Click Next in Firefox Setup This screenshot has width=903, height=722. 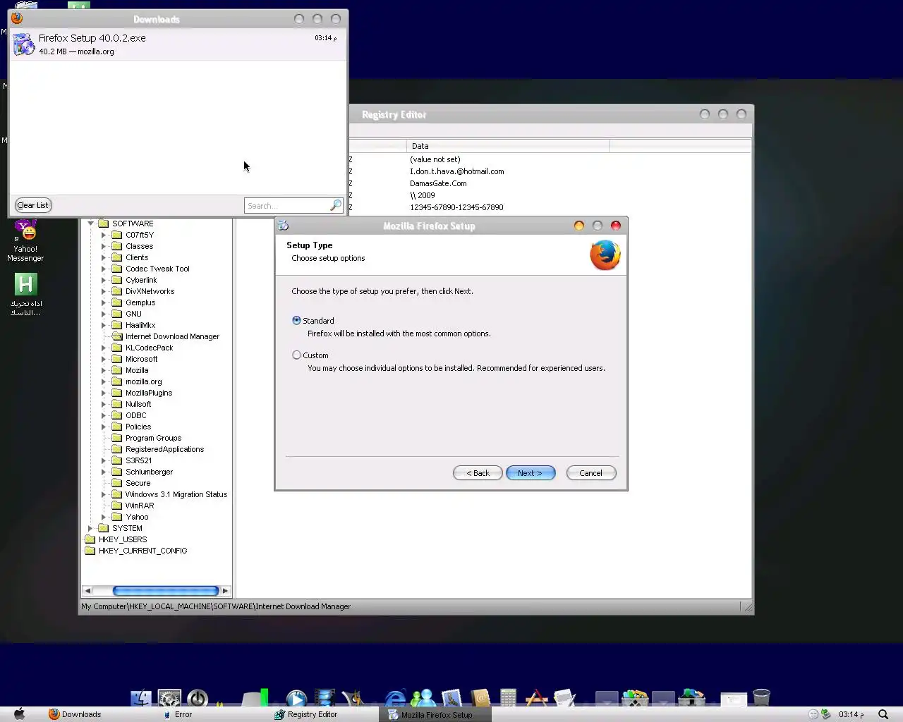531,473
